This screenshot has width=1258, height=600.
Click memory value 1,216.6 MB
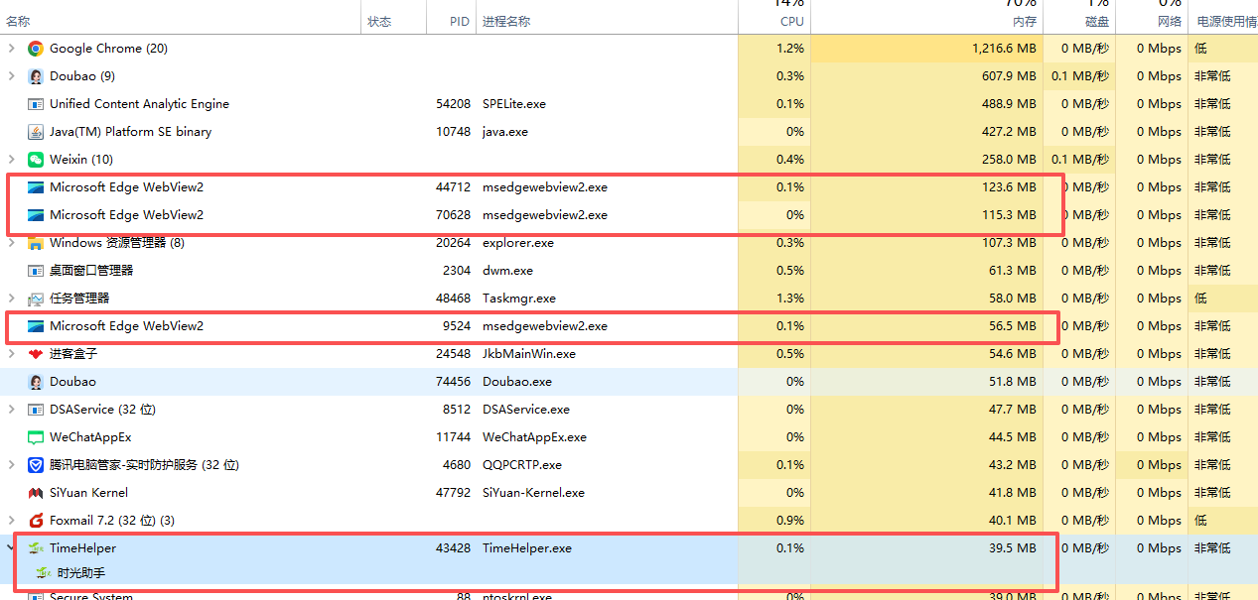click(x=1004, y=49)
